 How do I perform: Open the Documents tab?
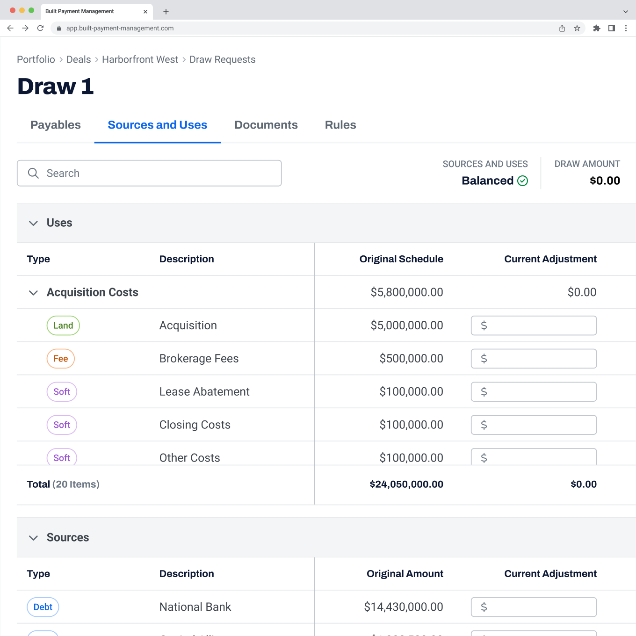(266, 125)
